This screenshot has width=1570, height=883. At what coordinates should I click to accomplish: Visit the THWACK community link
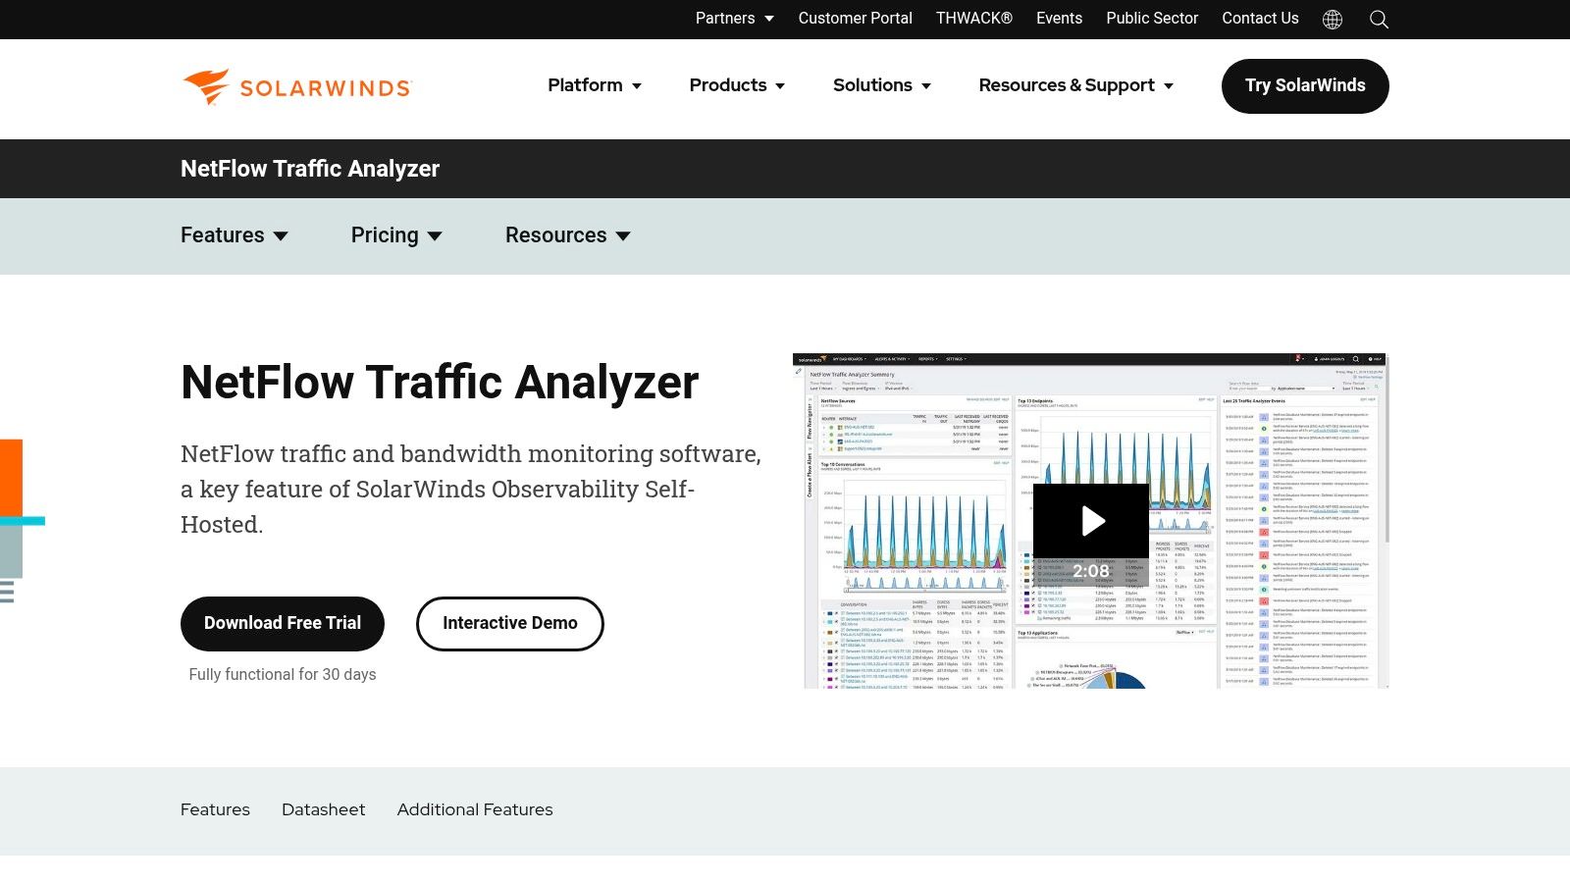coord(973,18)
